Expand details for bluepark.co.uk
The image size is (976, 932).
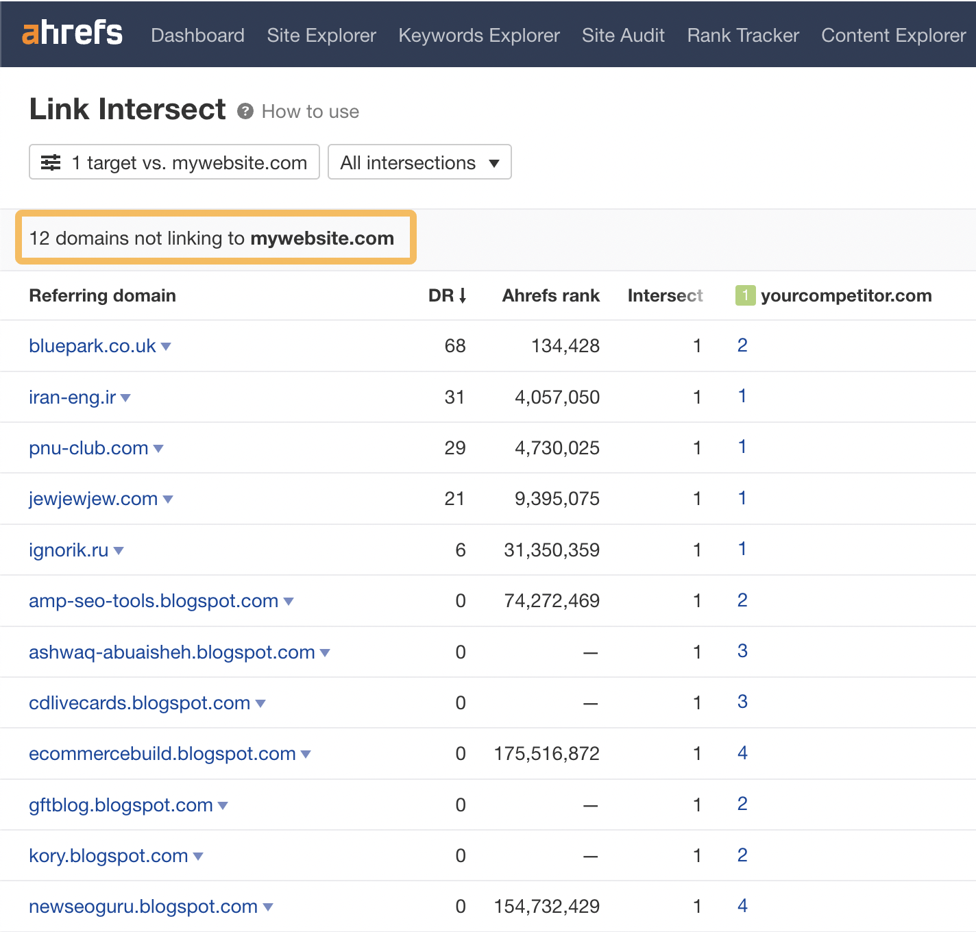[x=167, y=347]
